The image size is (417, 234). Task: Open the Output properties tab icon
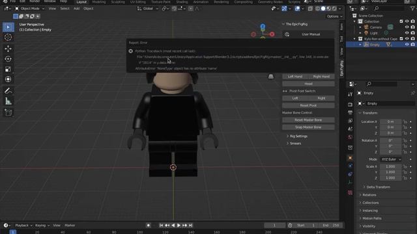[351, 112]
